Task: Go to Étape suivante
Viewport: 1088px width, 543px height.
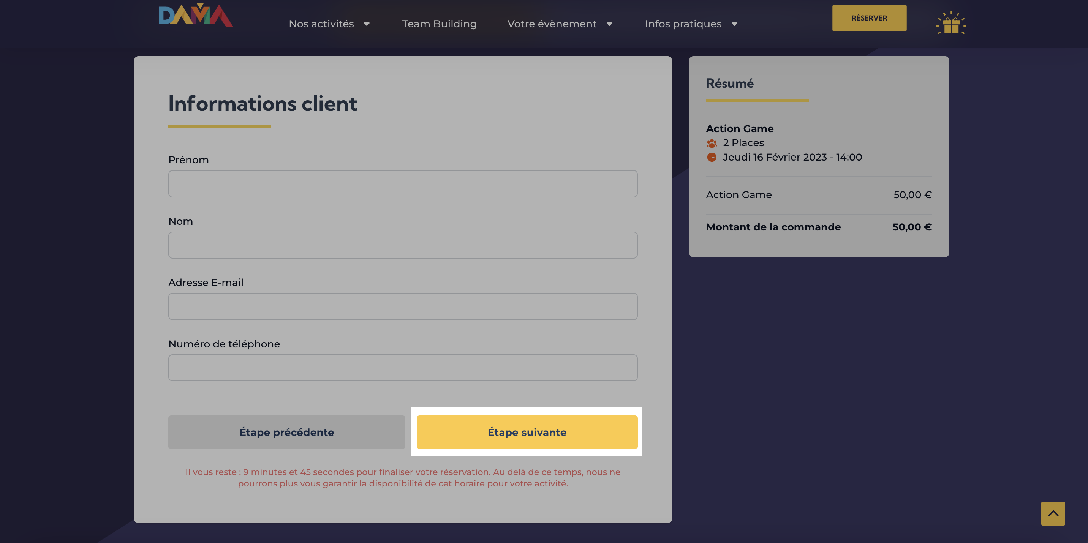Action: click(x=527, y=432)
